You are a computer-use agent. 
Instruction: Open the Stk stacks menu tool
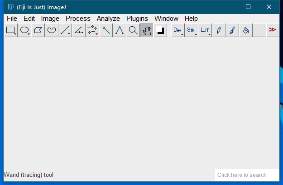[x=192, y=30]
